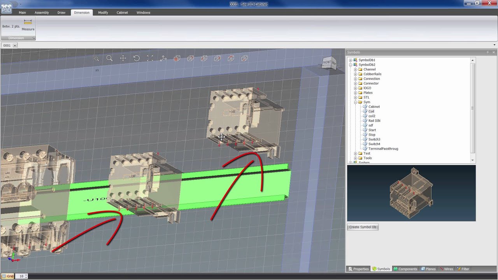Pin the Symbols panel

coord(487,52)
